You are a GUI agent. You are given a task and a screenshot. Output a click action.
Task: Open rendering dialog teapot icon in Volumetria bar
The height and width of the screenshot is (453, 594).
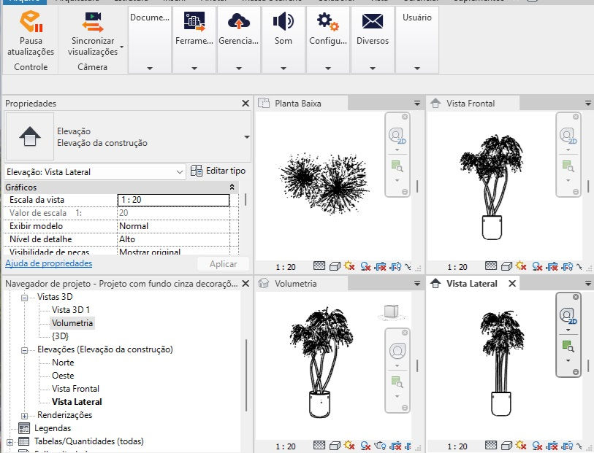click(380, 446)
